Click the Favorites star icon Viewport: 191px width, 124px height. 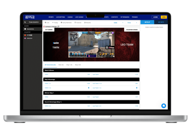(25, 29)
